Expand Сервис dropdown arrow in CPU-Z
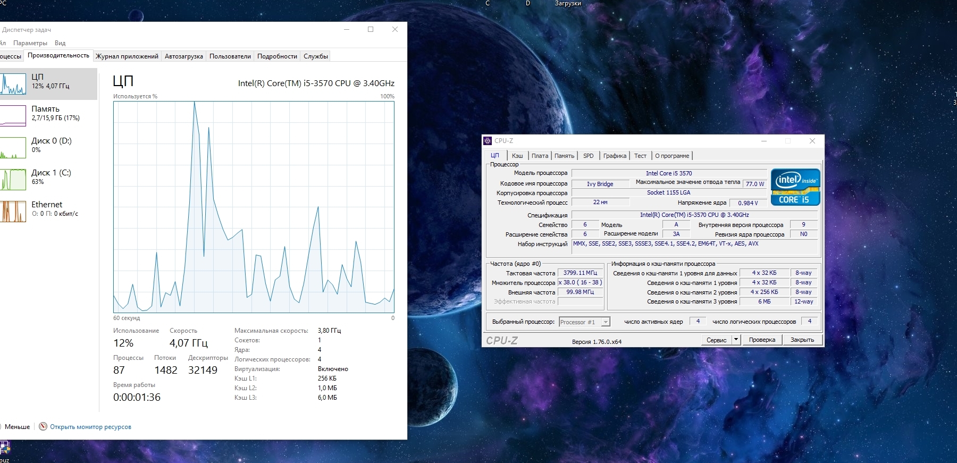957x463 pixels. [x=736, y=340]
